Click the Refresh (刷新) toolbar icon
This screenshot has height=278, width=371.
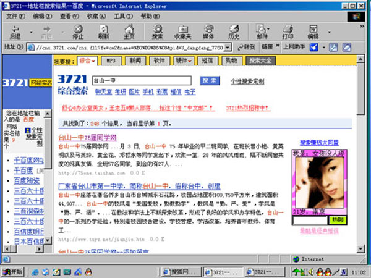pos(104,32)
